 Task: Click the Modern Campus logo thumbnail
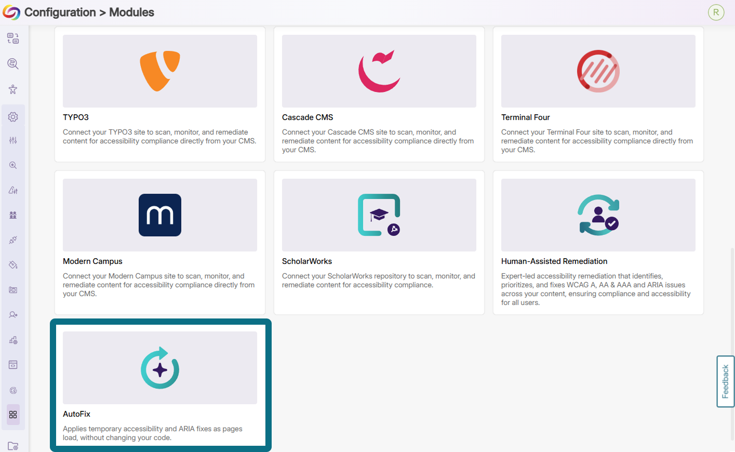click(160, 215)
